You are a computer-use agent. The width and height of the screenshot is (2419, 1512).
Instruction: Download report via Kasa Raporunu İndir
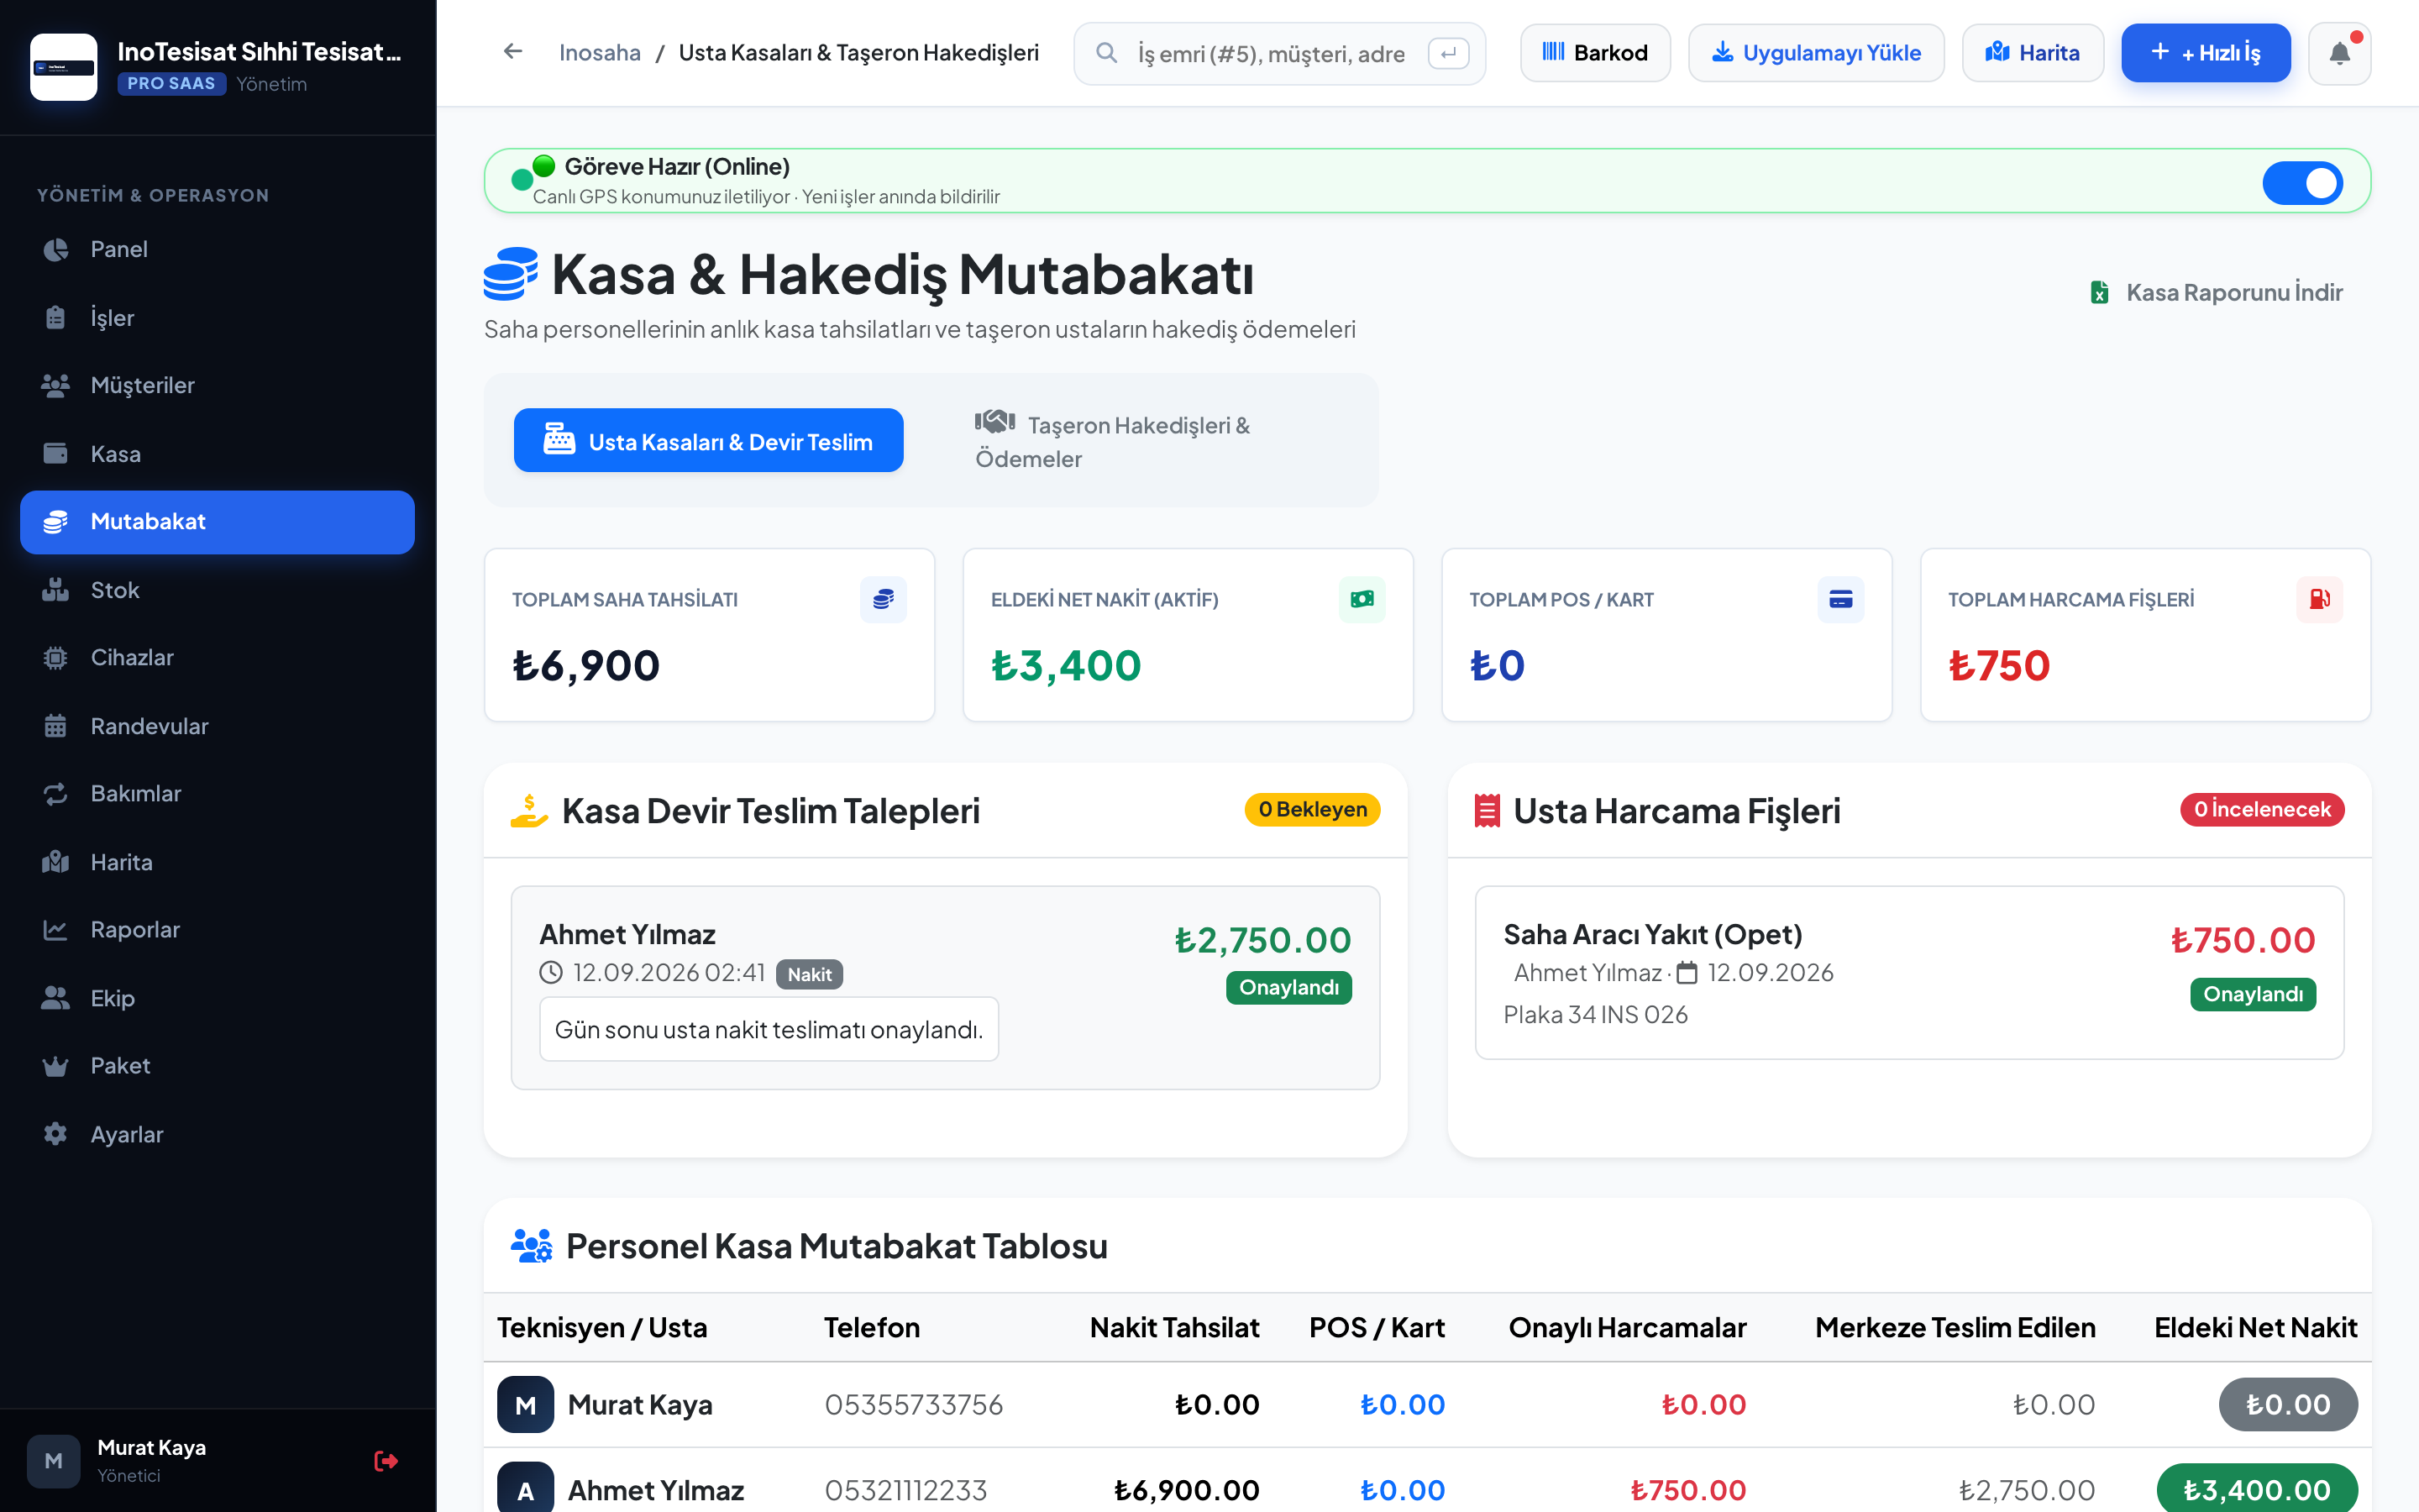coord(2216,292)
